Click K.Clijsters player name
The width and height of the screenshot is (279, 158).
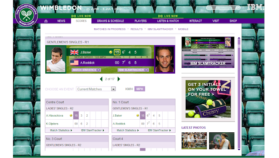click(x=52, y=124)
